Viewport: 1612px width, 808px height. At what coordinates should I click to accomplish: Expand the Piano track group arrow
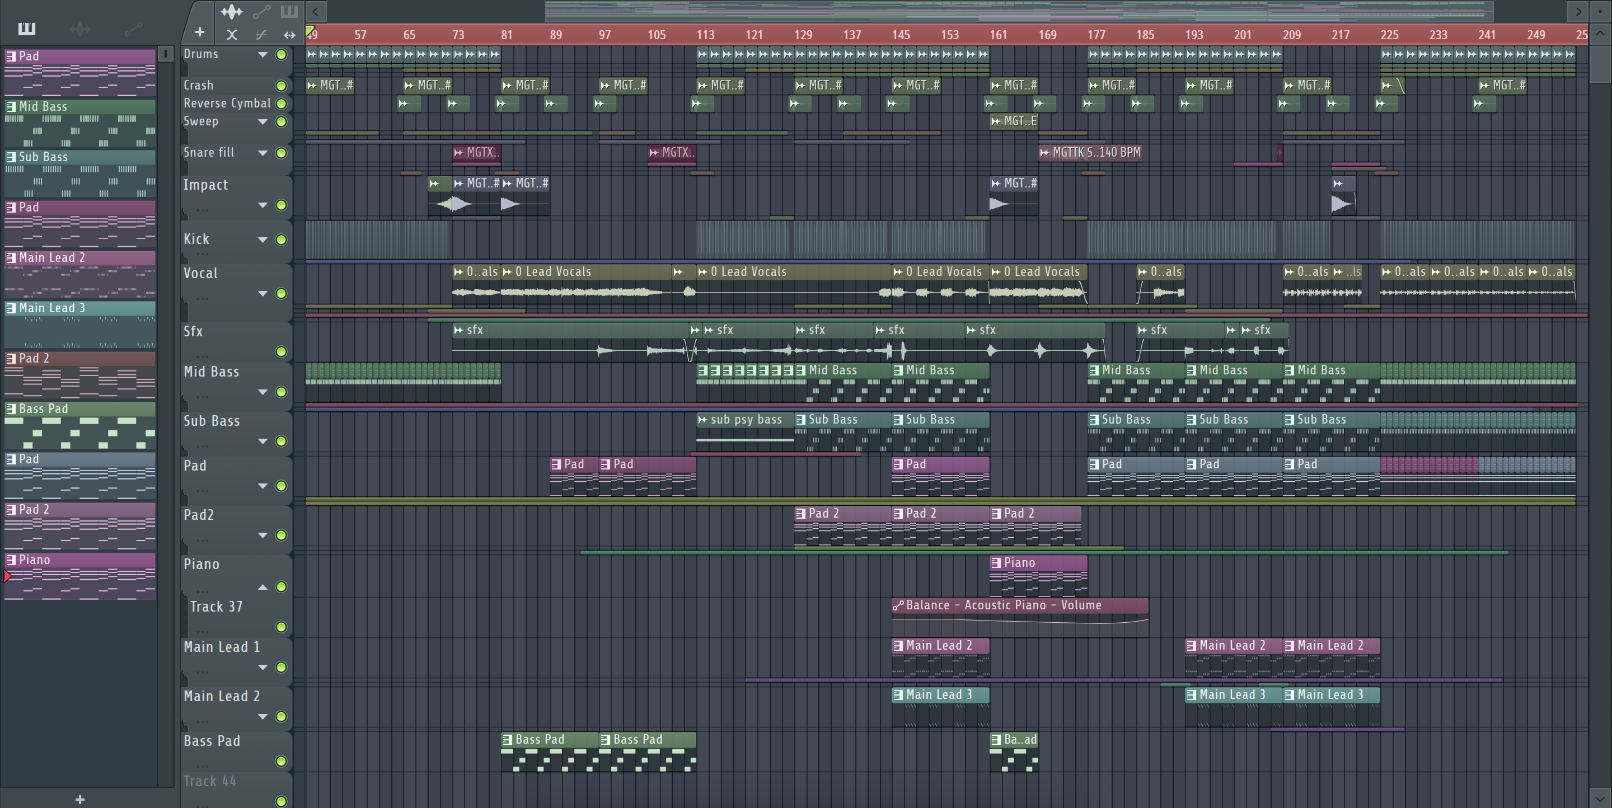263,586
